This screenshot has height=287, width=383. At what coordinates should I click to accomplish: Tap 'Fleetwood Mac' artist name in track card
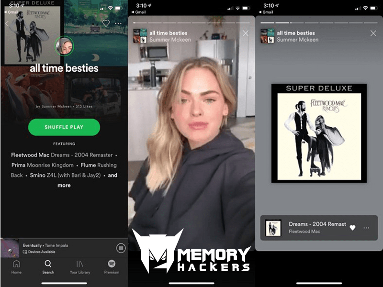[x=304, y=232]
